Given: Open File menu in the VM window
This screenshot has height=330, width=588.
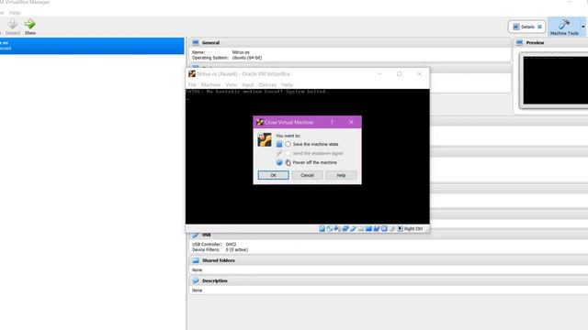Looking at the screenshot, I should [x=192, y=85].
